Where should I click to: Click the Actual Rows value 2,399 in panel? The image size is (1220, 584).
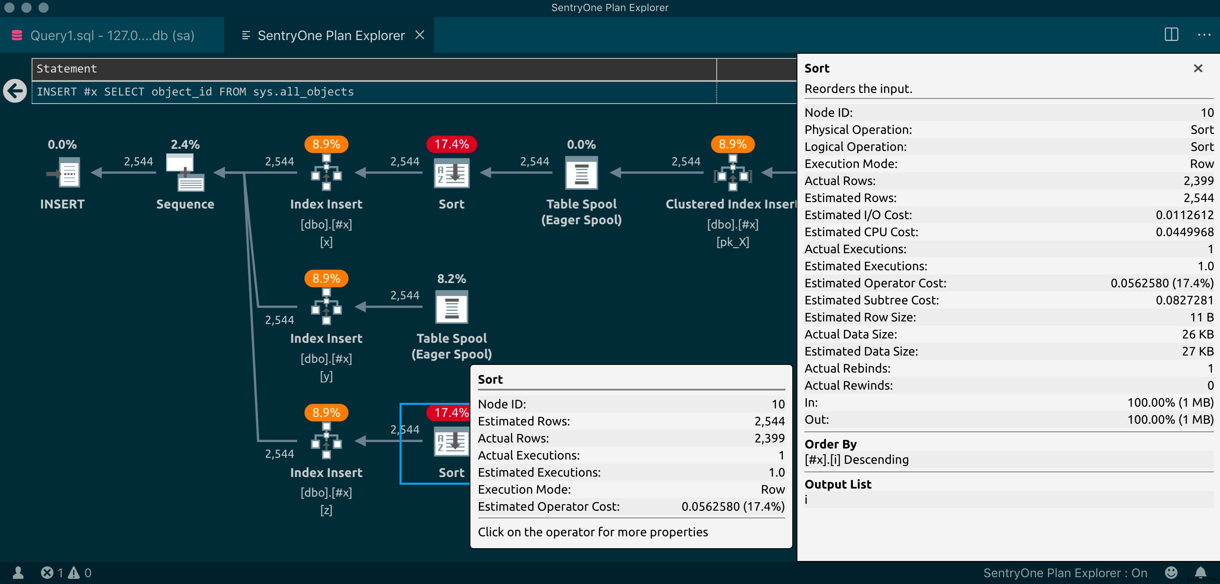click(1198, 181)
